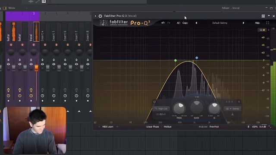This screenshot has height=155, width=276.
Task: Expand the plugin window menu arrow
Action: tap(95, 16)
